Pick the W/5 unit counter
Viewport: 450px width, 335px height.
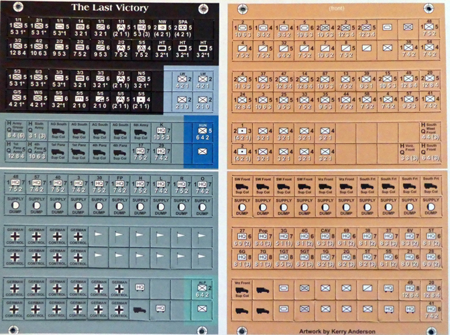click(x=38, y=100)
